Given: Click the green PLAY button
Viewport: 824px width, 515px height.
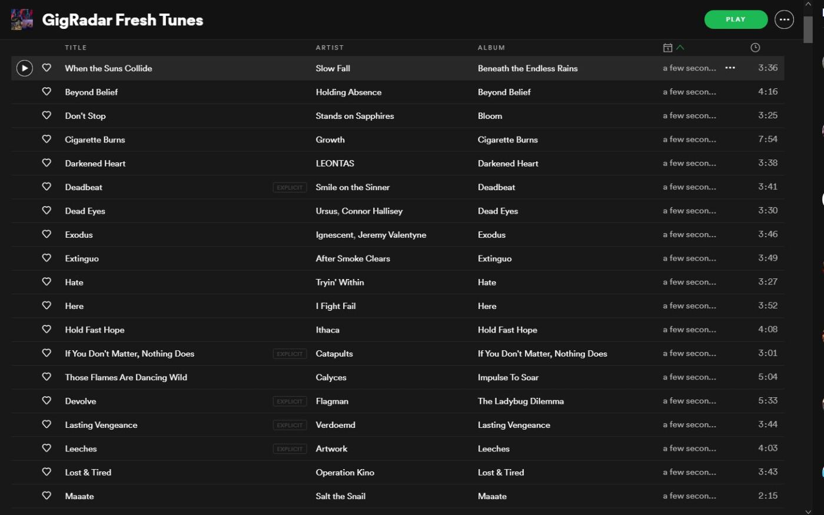Looking at the screenshot, I should point(736,19).
